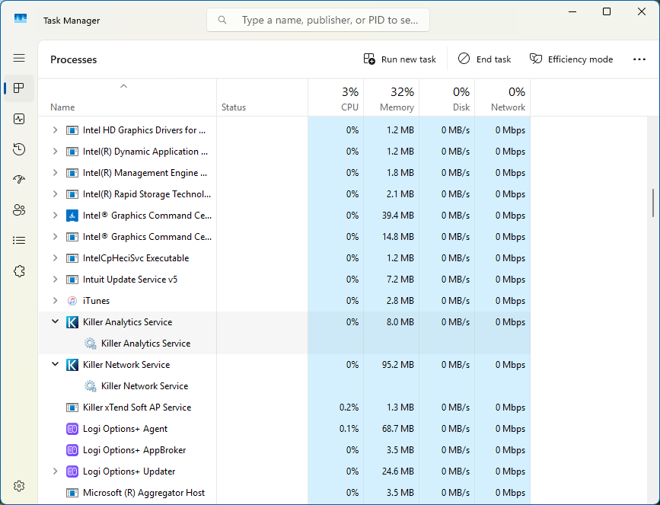Click the 0.2% CPU value
The width and height of the screenshot is (660, 505).
[349, 408]
